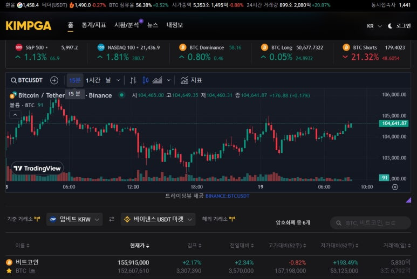The image size is (417, 279).
Task: Open the BINANCE:BTCUSDT link
Action: (x=228, y=196)
